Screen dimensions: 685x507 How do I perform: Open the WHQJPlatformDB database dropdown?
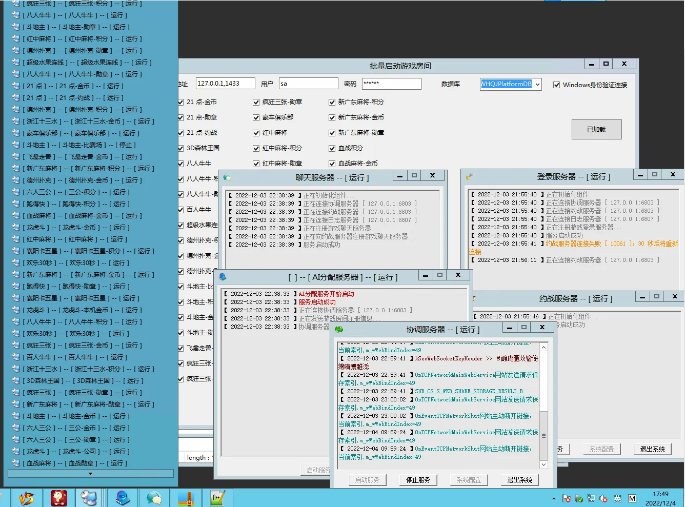[537, 85]
